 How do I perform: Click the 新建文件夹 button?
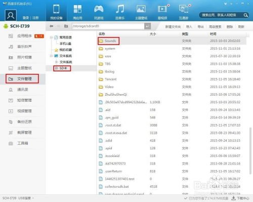(173, 27)
